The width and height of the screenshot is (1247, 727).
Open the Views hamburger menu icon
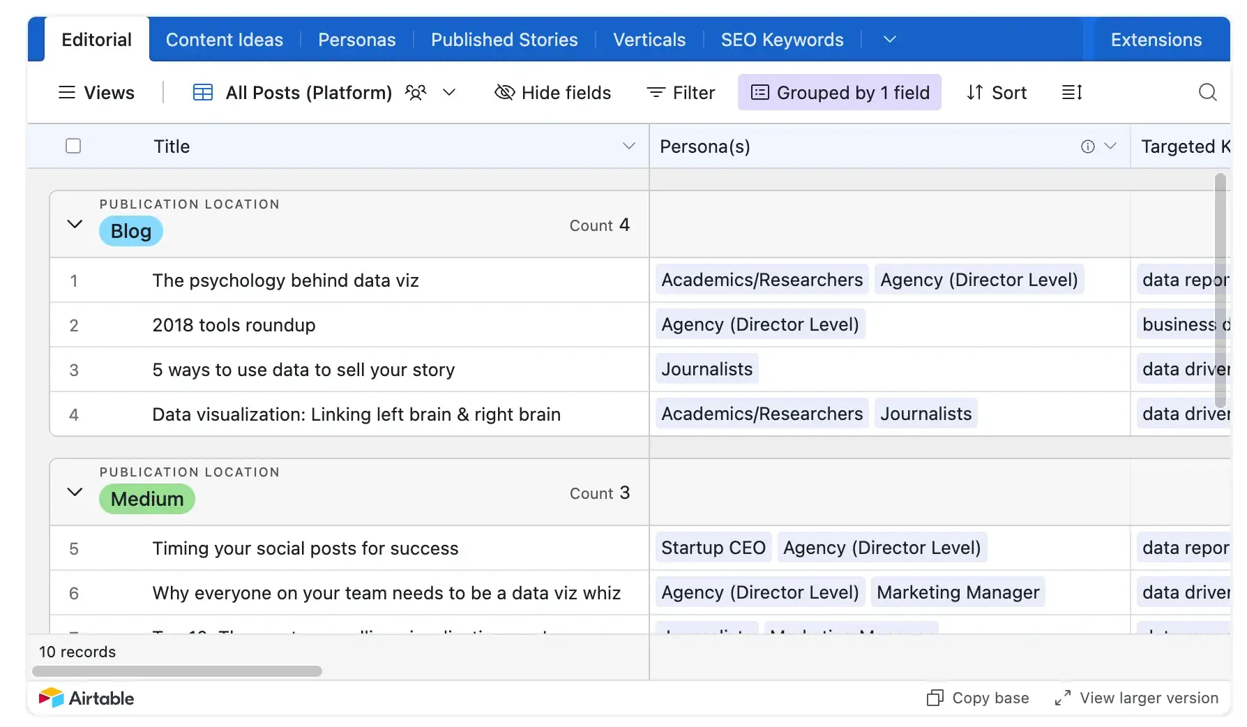(66, 92)
